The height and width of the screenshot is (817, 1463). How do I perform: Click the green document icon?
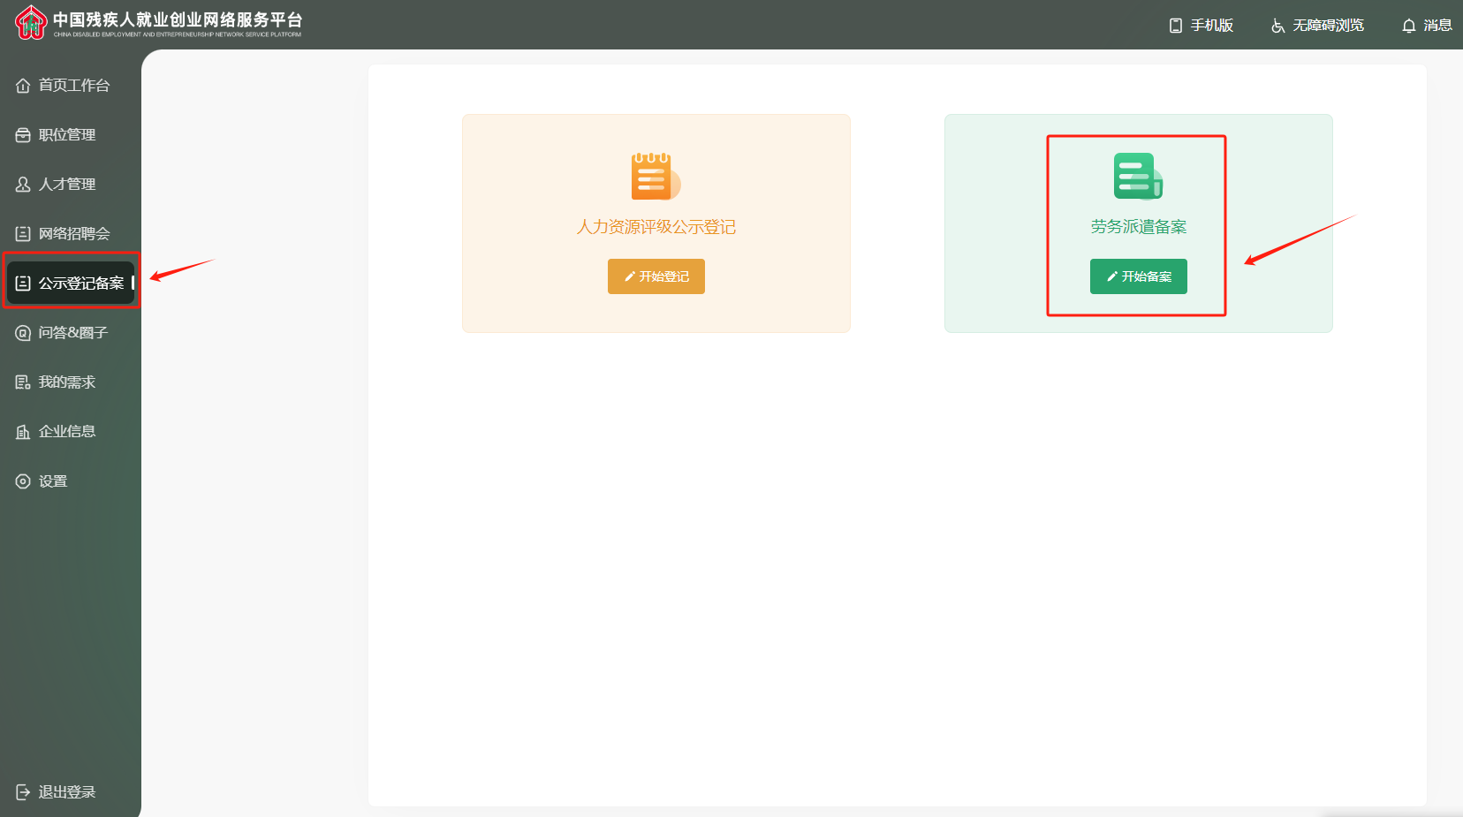(x=1137, y=176)
